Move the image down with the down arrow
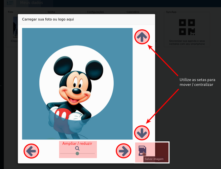This screenshot has height=169, width=221. click(142, 133)
